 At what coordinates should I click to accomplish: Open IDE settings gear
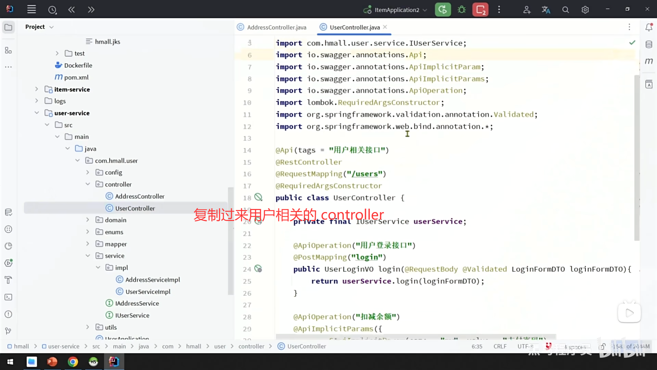585,10
